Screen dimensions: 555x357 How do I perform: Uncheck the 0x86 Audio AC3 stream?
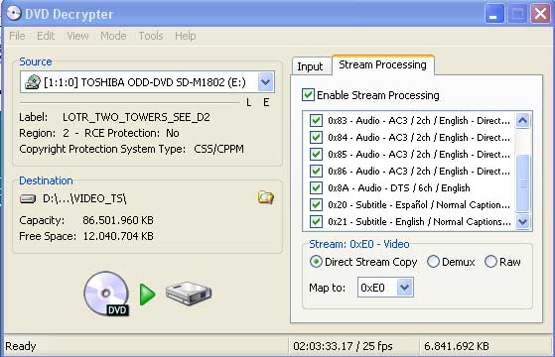click(x=316, y=172)
